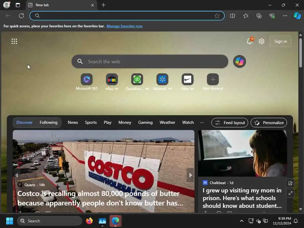Open Windows notification center bell
The height and width of the screenshot is (228, 304).
(x=296, y=221)
